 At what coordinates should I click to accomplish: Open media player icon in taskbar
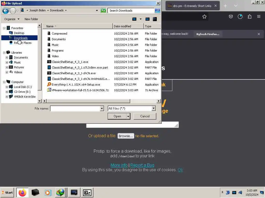(48, 192)
